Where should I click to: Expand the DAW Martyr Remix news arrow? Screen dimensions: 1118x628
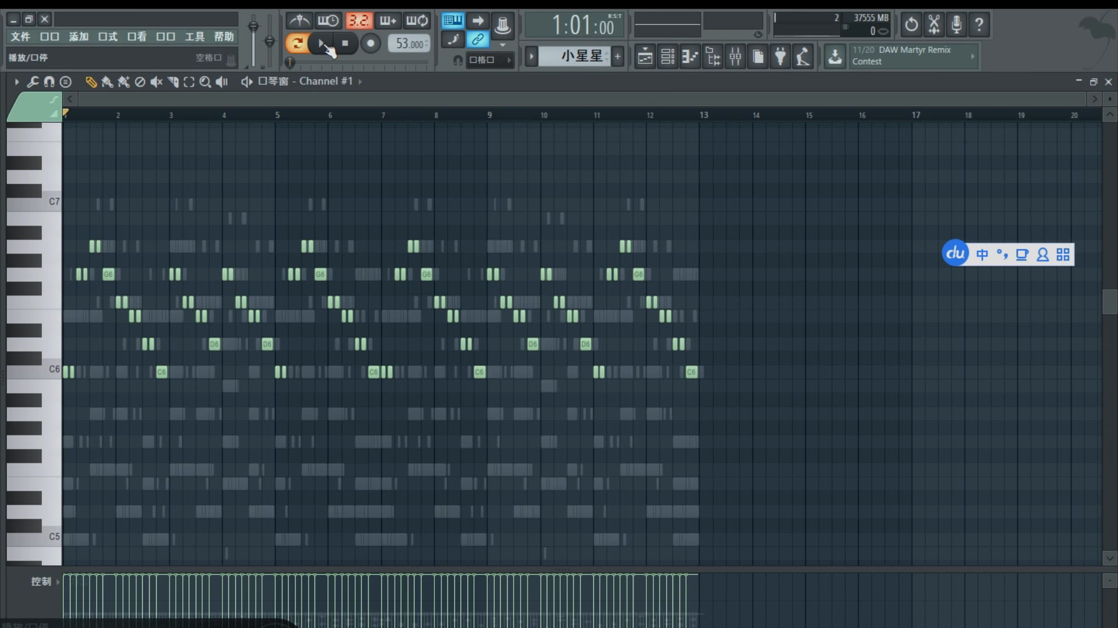972,56
